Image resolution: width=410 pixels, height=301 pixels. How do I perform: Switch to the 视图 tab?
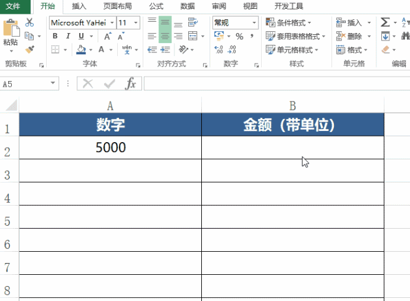[x=250, y=6]
